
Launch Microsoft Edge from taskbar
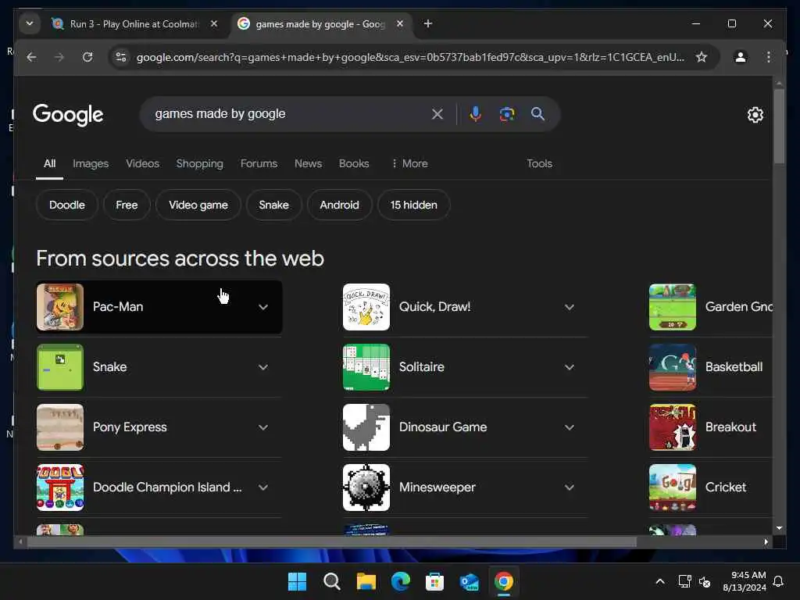(x=401, y=581)
